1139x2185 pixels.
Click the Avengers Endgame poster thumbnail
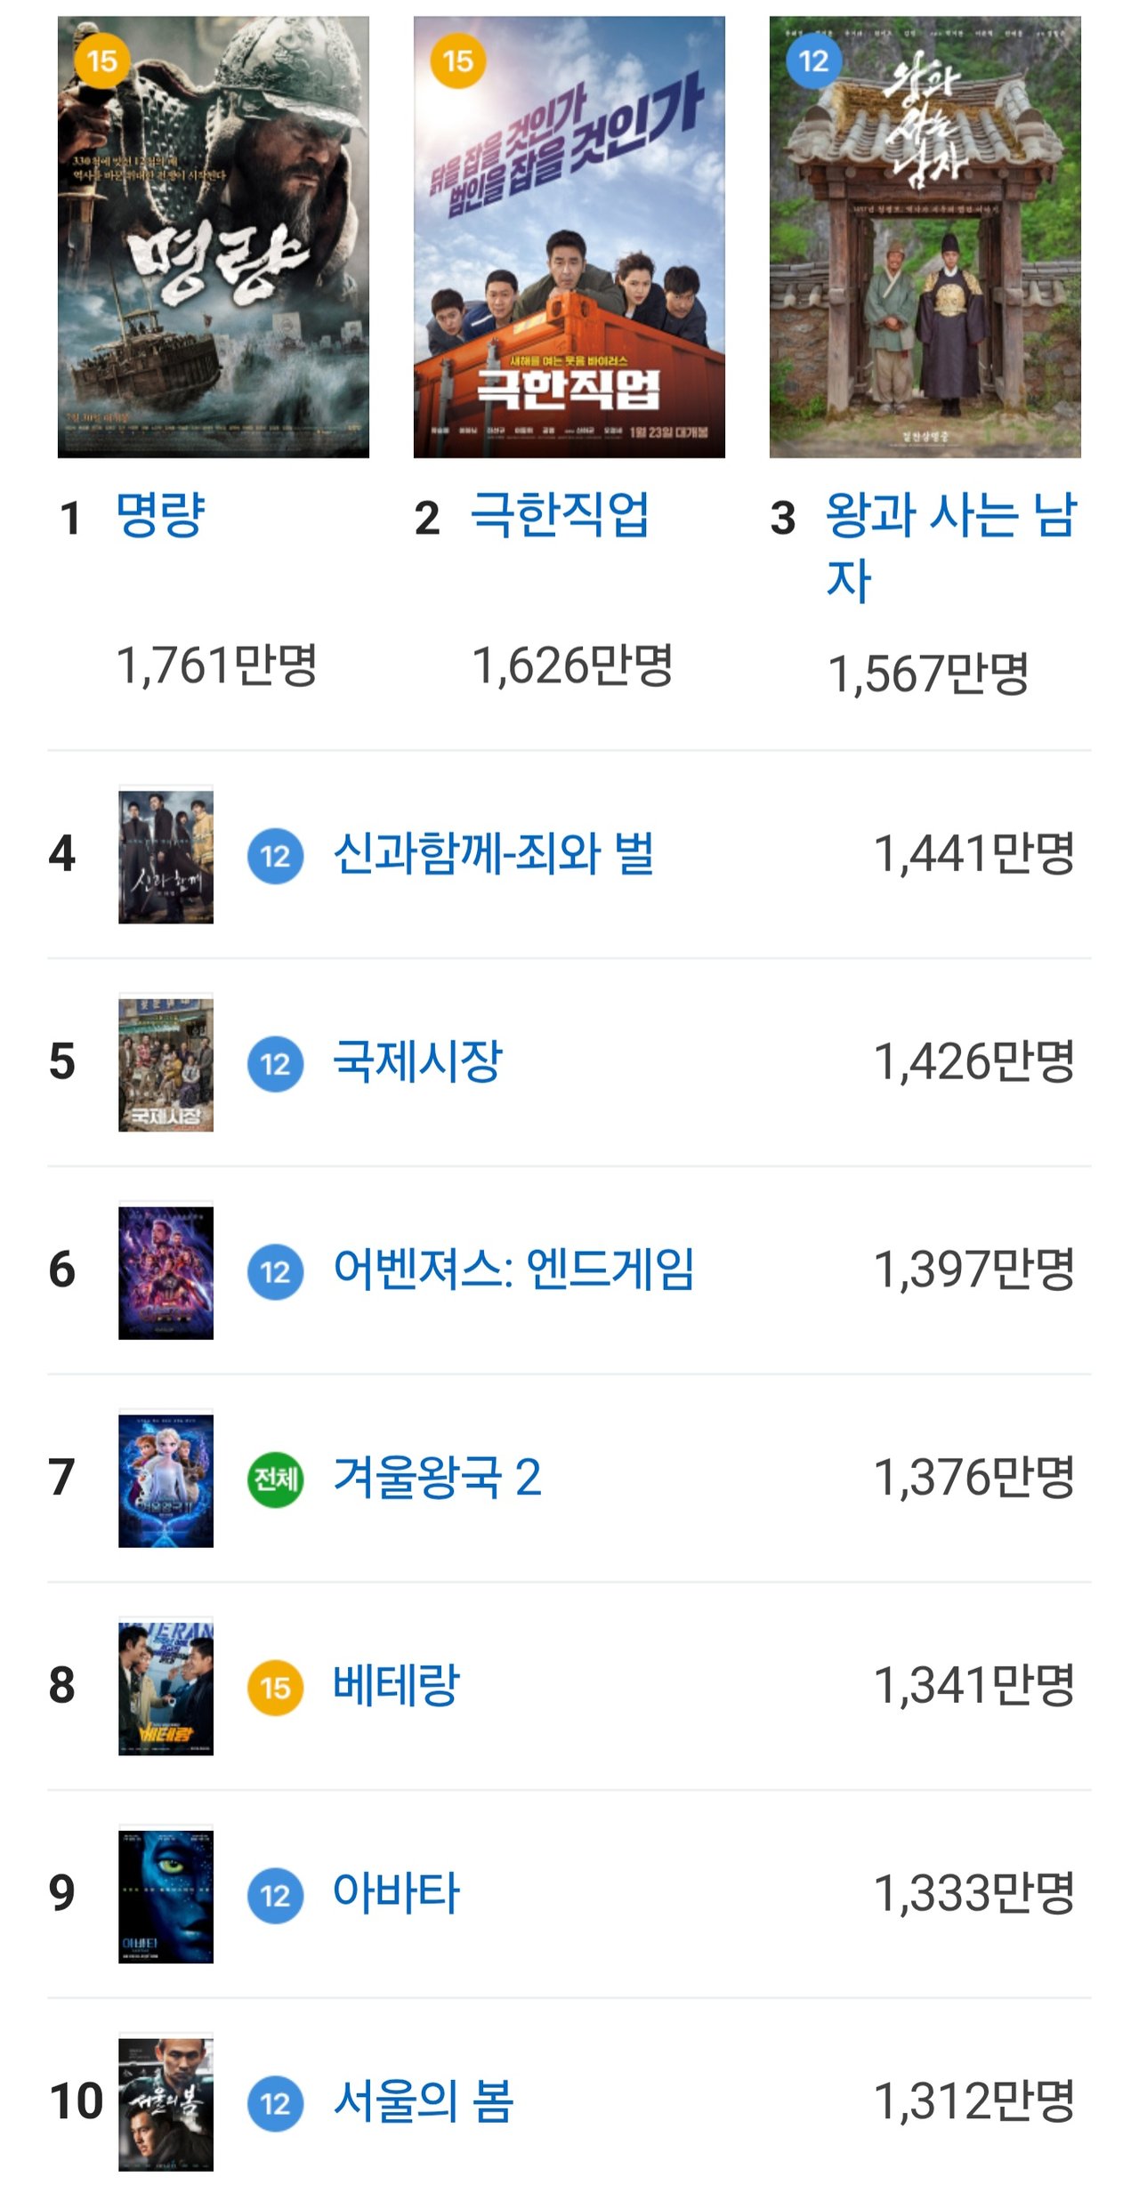coord(166,1272)
